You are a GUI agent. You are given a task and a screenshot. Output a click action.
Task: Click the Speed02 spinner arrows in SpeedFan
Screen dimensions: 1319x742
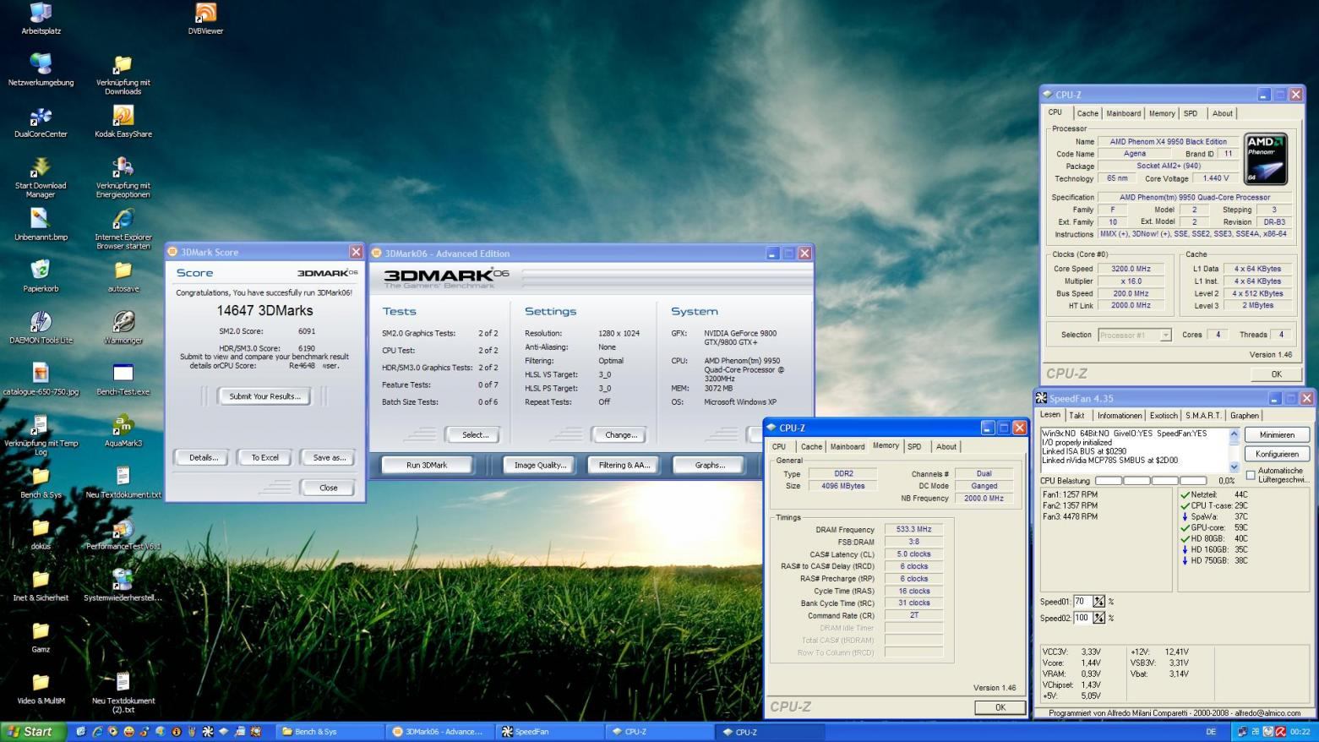pyautogui.click(x=1098, y=618)
